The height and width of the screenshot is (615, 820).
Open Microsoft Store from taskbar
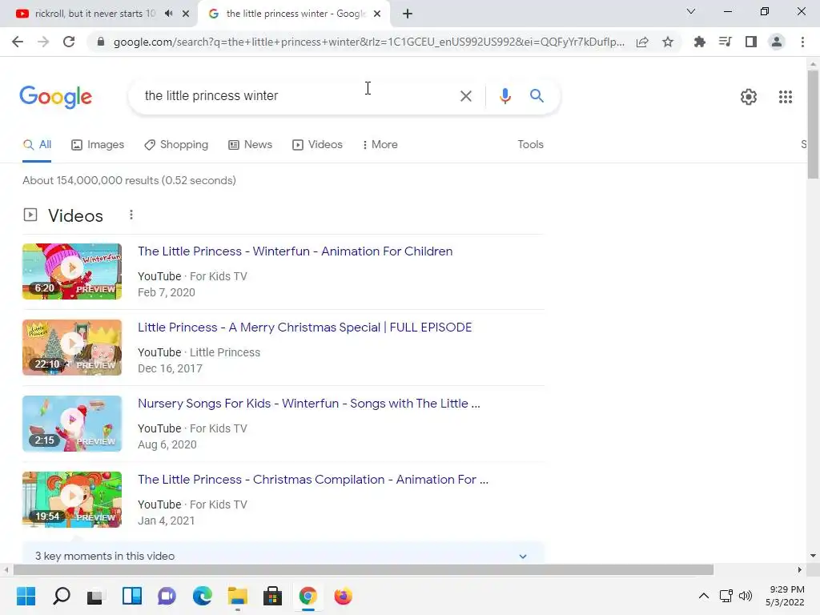(272, 596)
